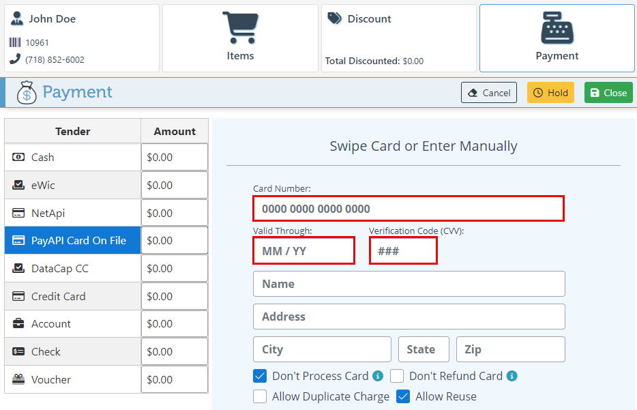Choose the DataCap CC tender row

pos(73,269)
